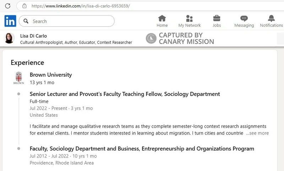Open My Network people icon
This screenshot has width=284, height=171.
coord(189,18)
